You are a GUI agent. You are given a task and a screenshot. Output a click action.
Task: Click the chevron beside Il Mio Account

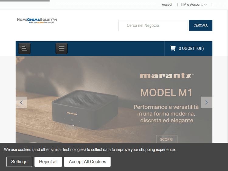tap(206, 5)
